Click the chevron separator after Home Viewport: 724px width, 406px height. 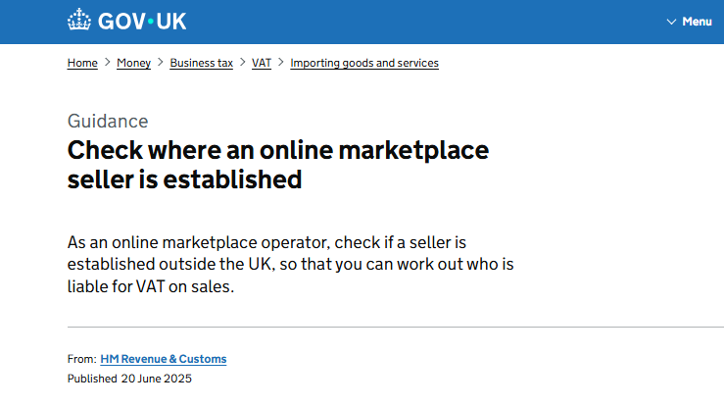[x=107, y=63]
